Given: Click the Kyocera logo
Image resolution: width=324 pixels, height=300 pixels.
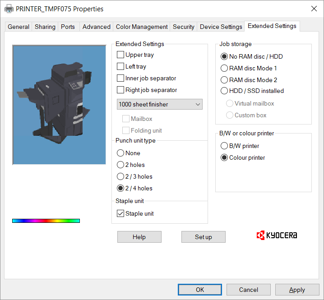Looking at the screenshot, I should 277,235.
